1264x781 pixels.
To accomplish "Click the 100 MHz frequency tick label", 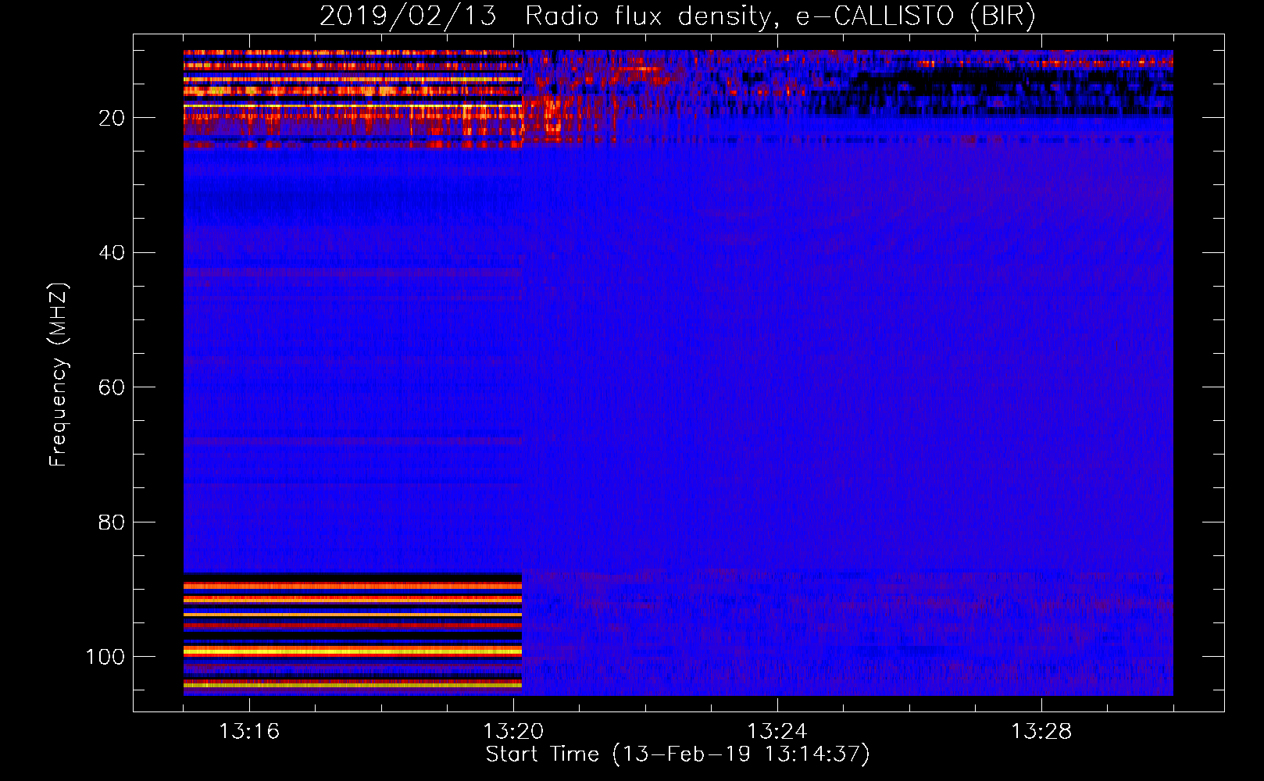I will 105,657.
